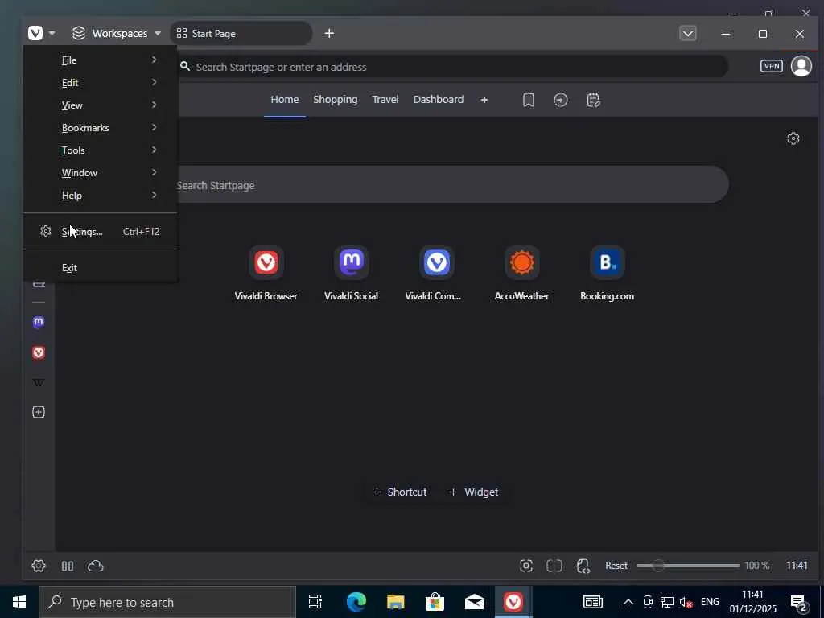The image size is (824, 618).
Task: Open the Bookmarks submenu
Action: [101, 128]
